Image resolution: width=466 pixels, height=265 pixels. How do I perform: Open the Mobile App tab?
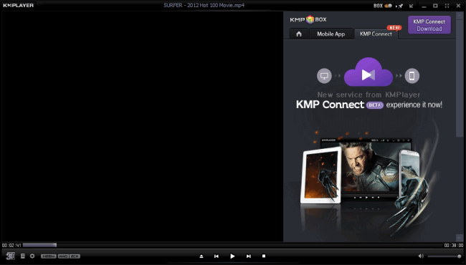click(x=331, y=34)
